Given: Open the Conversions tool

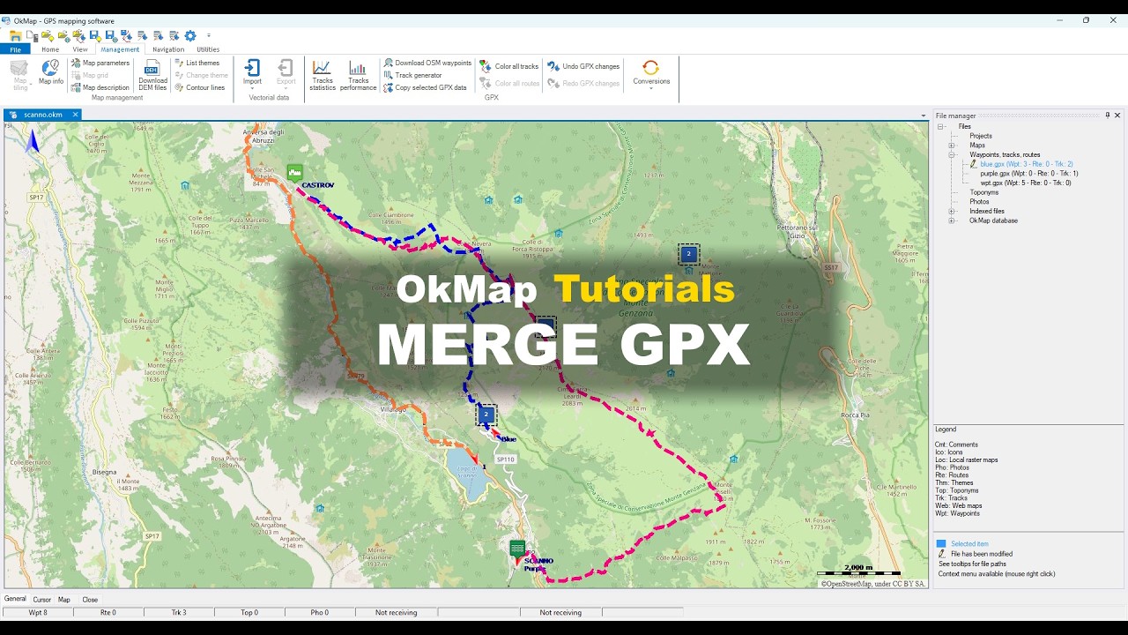Looking at the screenshot, I should (651, 73).
